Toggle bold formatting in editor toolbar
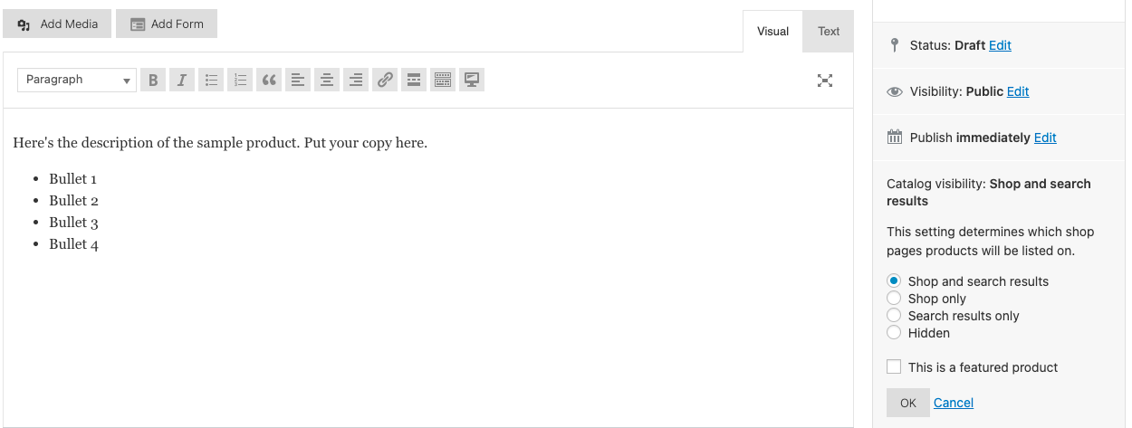 point(153,80)
